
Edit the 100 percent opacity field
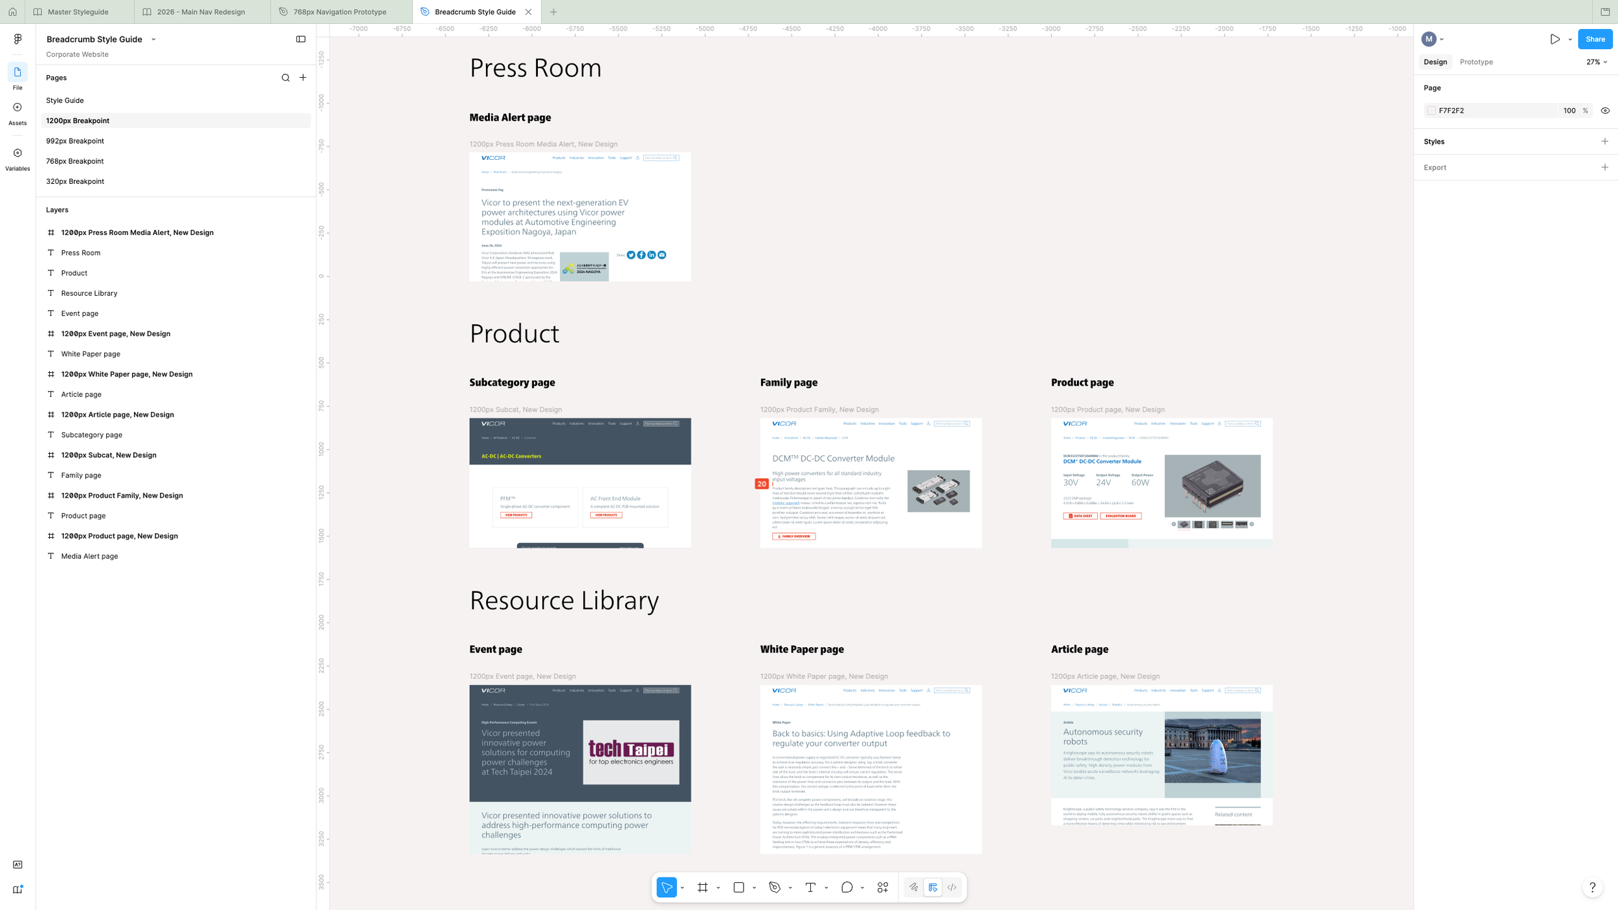[x=1569, y=111]
